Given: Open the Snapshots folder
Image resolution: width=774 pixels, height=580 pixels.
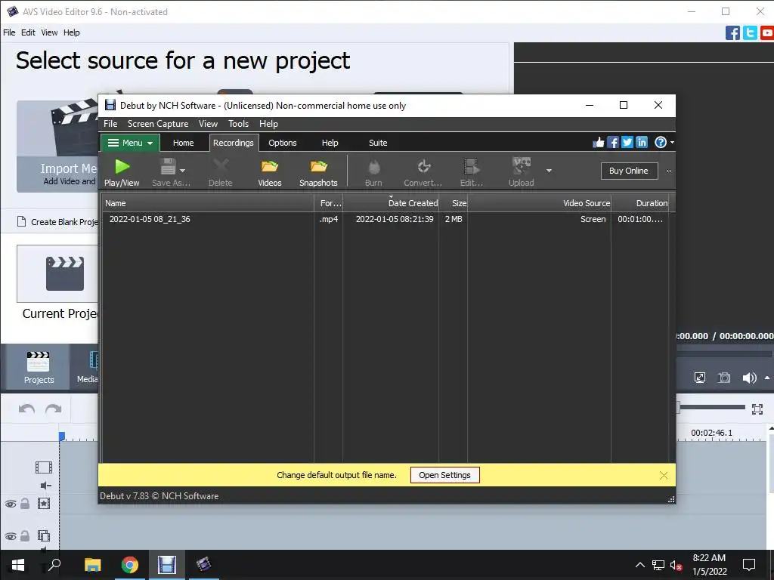Looking at the screenshot, I should pos(318,172).
